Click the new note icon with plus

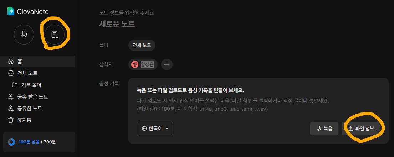tap(55, 35)
